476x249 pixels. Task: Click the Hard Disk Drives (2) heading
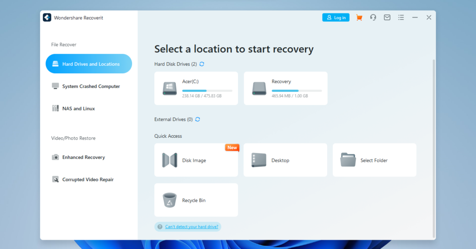pos(175,64)
